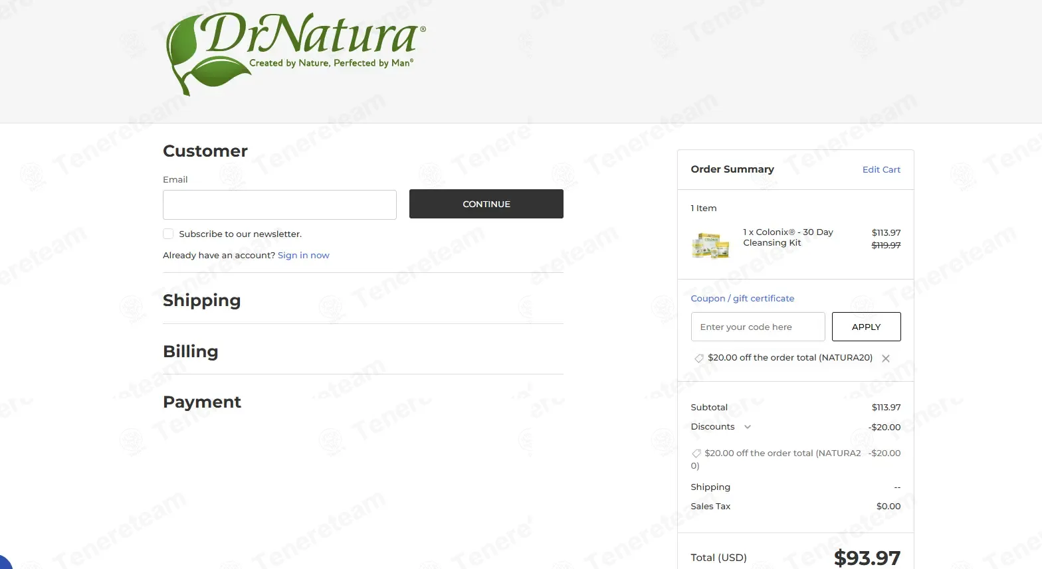1042x569 pixels.
Task: Click the Subtotal label
Action: [x=709, y=407]
